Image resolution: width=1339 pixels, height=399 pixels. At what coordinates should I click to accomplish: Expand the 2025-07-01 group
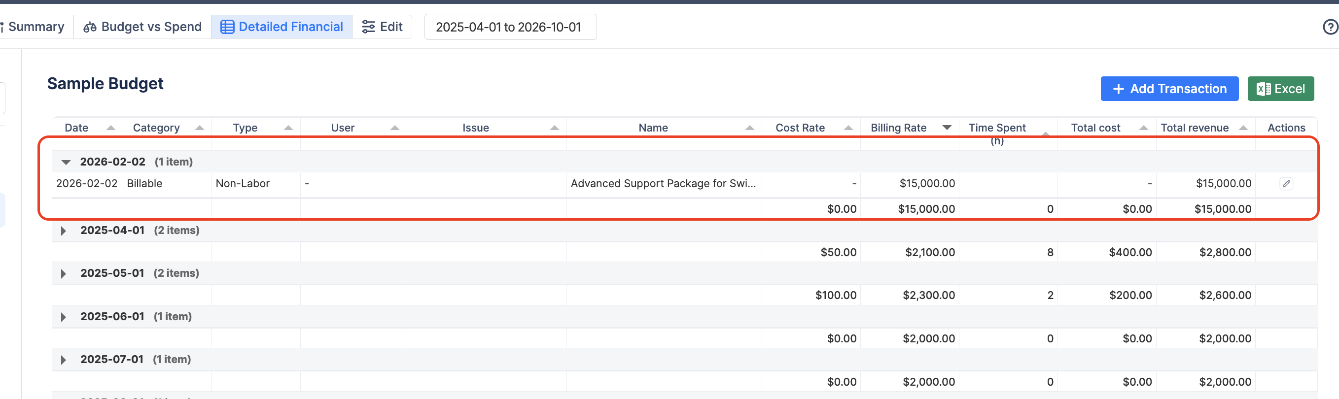pos(64,360)
